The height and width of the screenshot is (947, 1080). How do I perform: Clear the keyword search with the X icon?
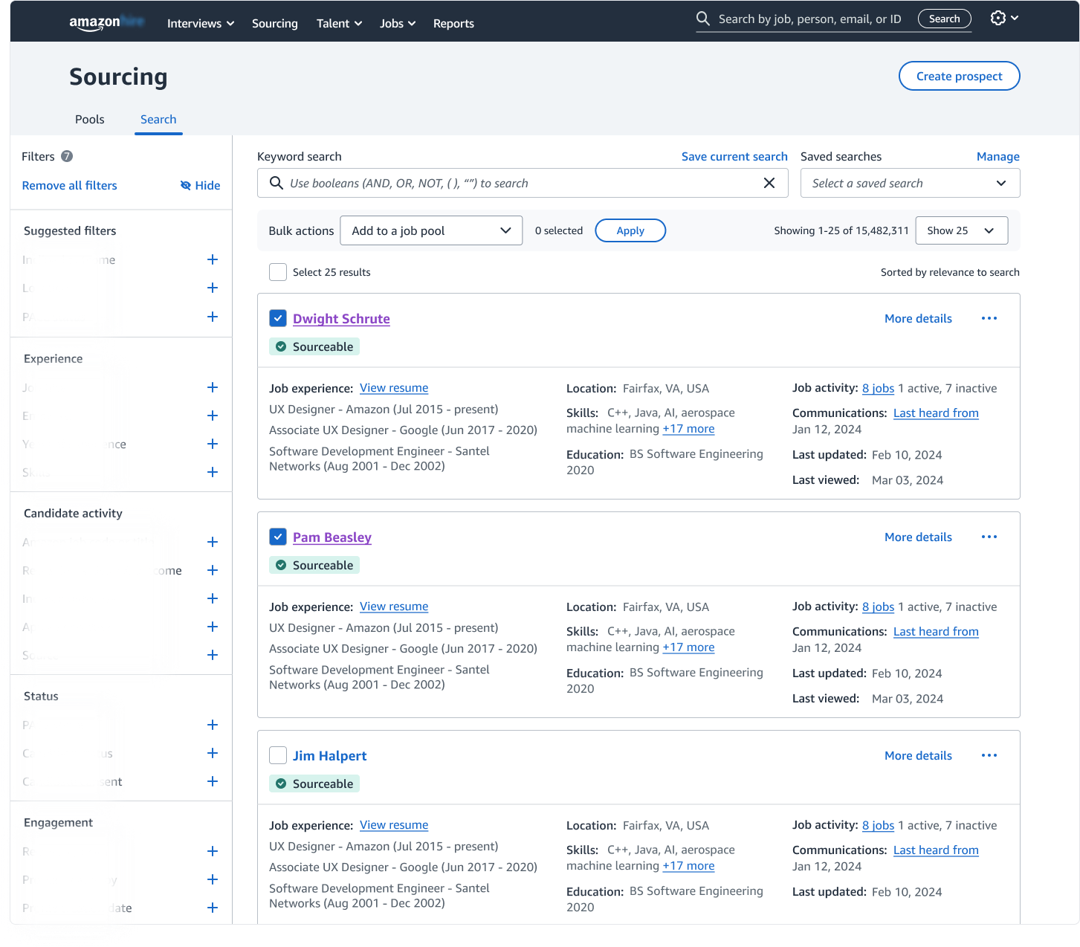pyautogui.click(x=769, y=183)
